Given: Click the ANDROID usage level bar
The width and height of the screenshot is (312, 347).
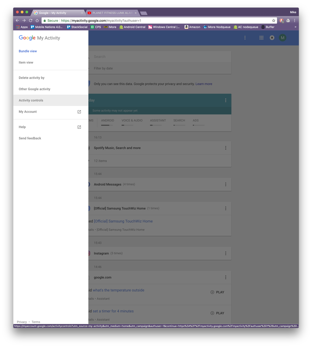Looking at the screenshot, I should tap(106, 125).
